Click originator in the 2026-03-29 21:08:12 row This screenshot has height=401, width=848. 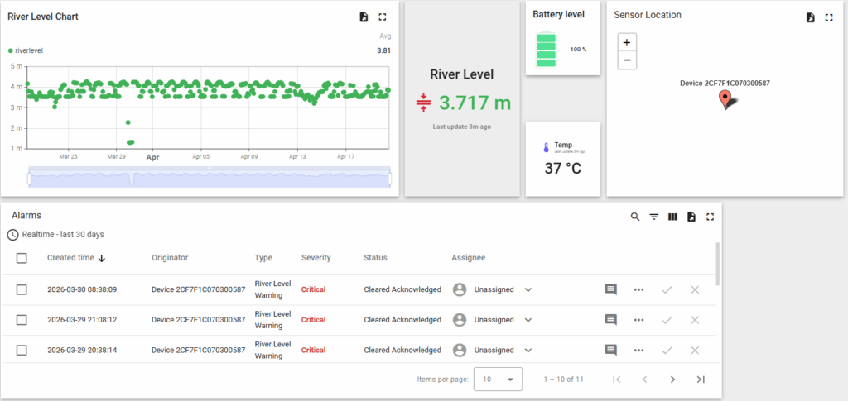tap(199, 320)
